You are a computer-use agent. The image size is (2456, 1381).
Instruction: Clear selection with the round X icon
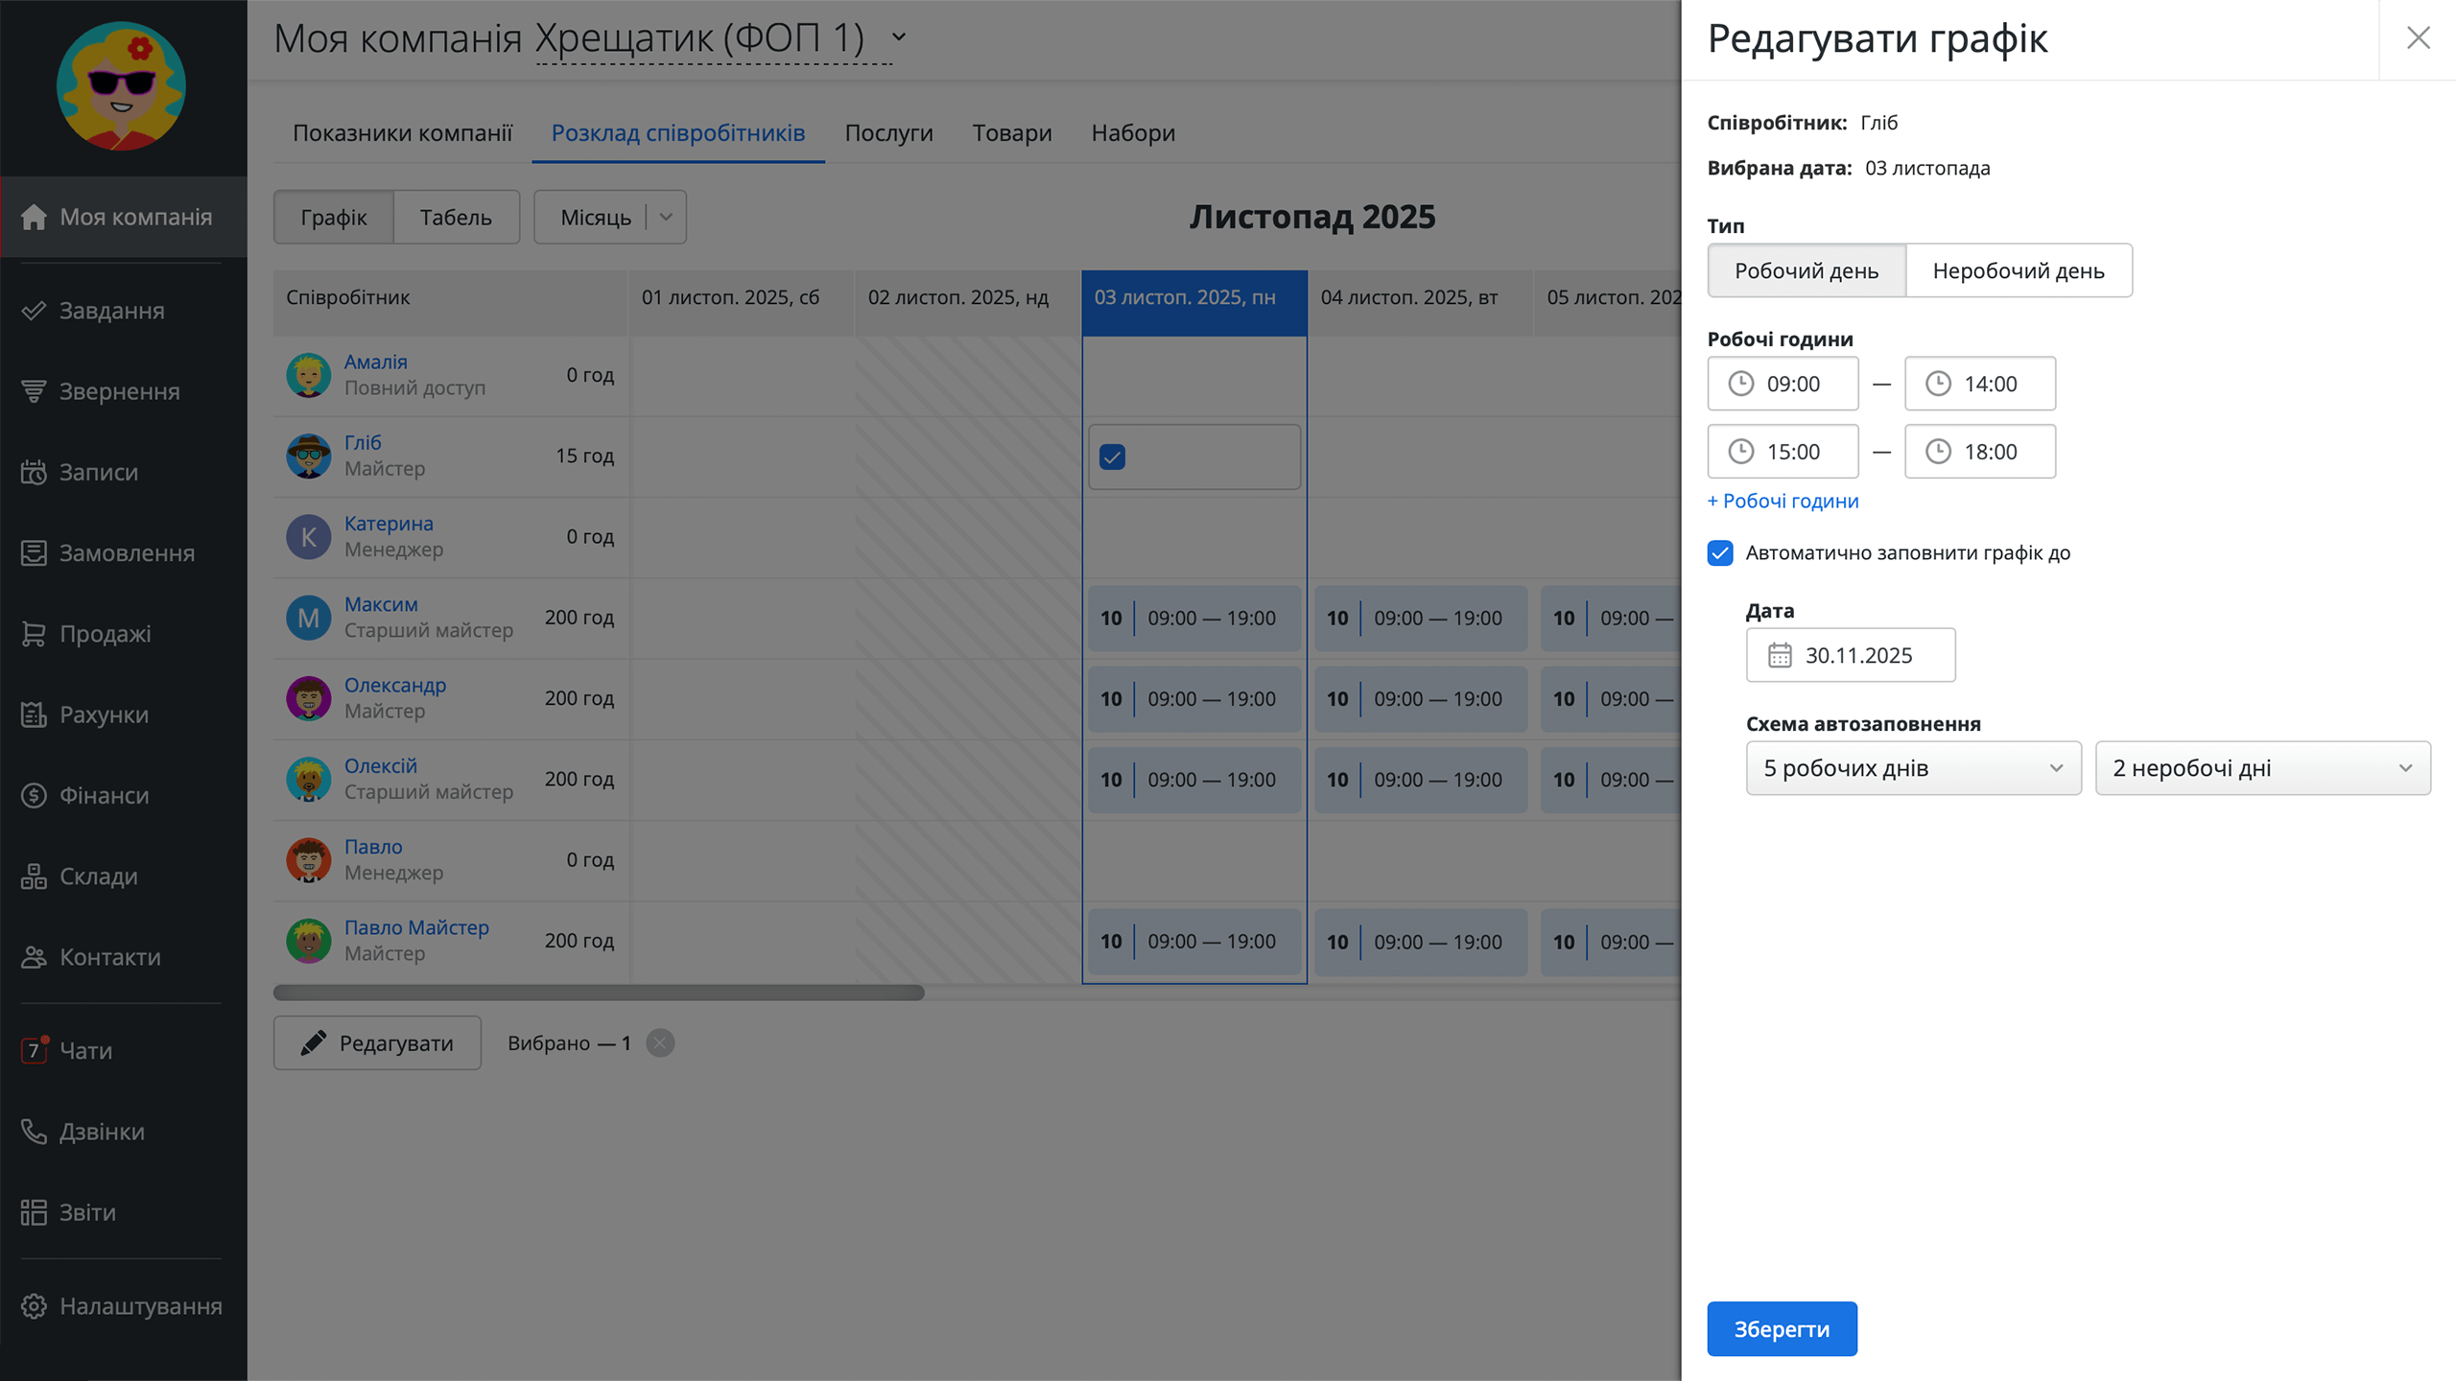tap(660, 1043)
